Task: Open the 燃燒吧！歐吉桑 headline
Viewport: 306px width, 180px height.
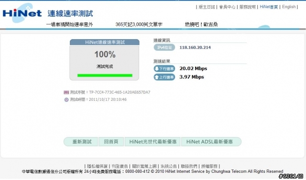Action: [201, 24]
